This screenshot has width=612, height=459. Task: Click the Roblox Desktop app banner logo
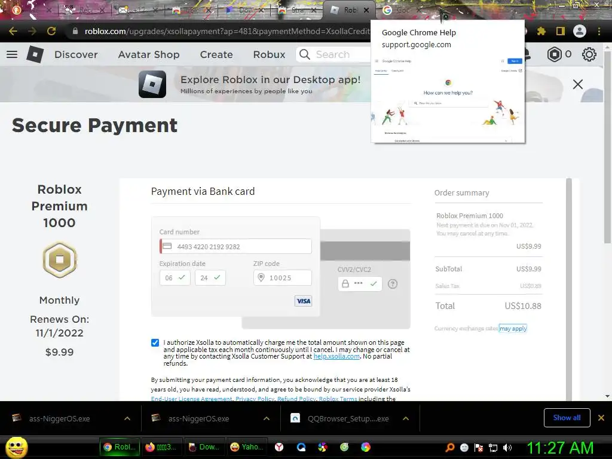click(152, 84)
